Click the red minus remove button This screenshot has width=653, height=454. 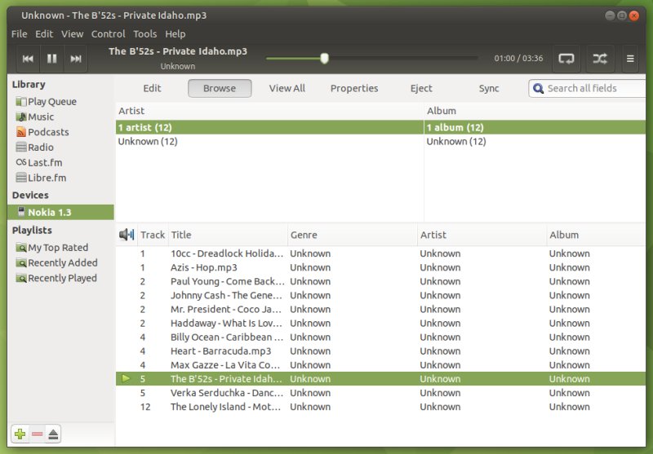[x=37, y=434]
